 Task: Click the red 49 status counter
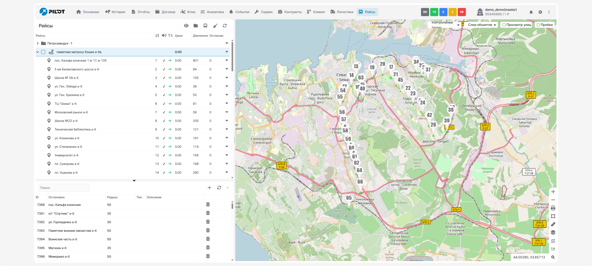point(461,12)
